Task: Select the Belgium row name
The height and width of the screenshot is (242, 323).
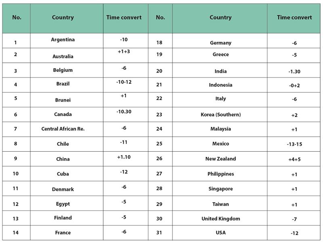Action: 63,70
